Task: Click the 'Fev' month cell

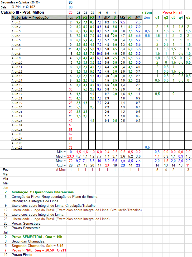Action: click(6, 170)
